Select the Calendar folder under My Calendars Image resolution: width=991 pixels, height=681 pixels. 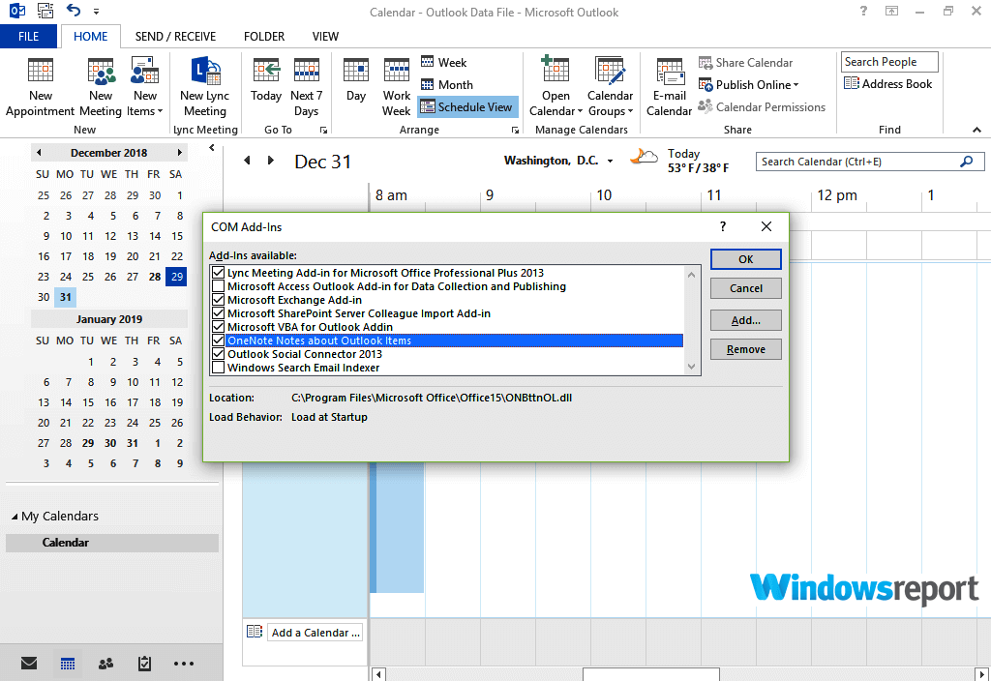[112, 543]
